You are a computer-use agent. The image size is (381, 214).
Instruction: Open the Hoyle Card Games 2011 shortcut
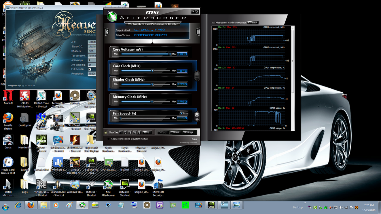pos(8,166)
